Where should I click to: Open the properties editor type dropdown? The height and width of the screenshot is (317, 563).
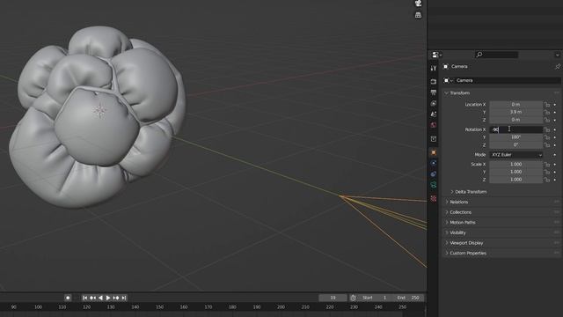coord(436,55)
